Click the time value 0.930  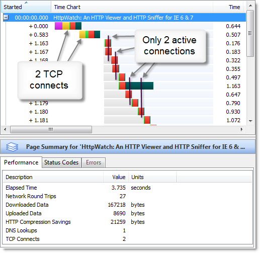pos(233,112)
